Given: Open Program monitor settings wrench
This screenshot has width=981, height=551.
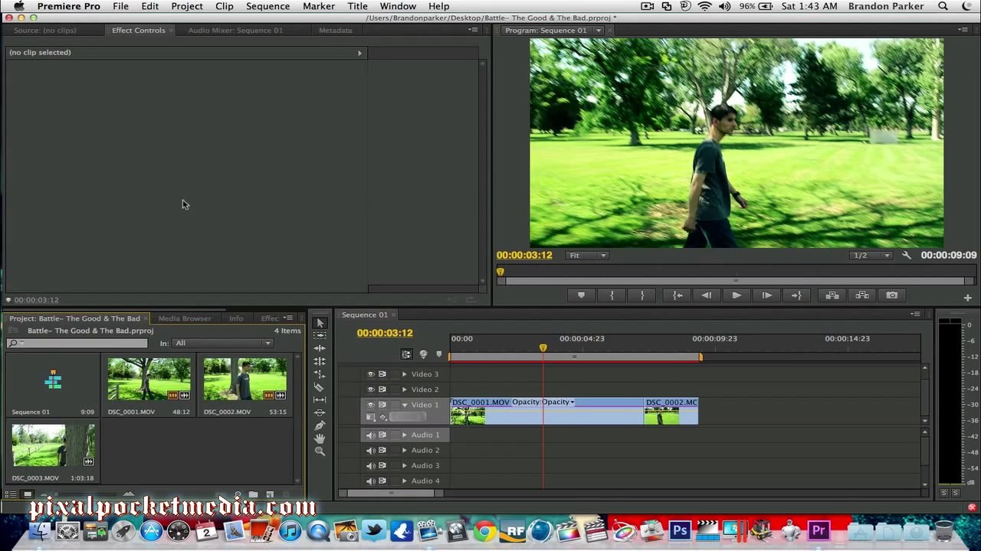Looking at the screenshot, I should click(x=907, y=256).
